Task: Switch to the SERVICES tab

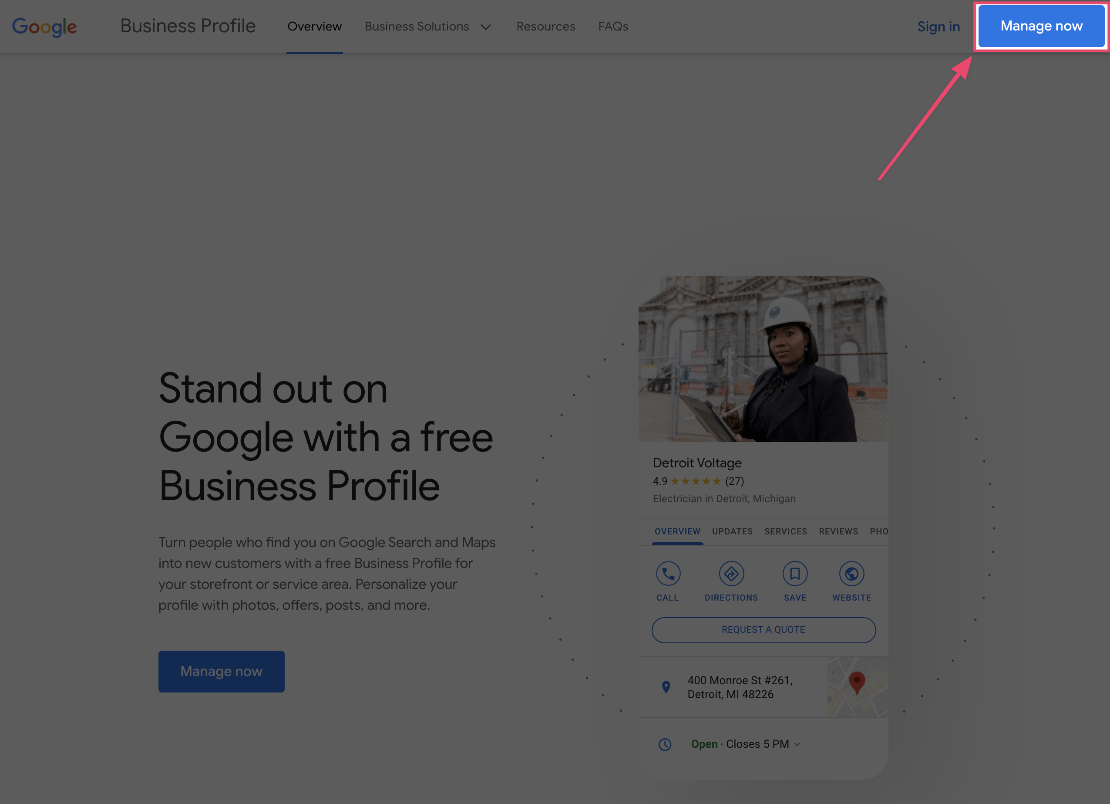Action: click(786, 531)
